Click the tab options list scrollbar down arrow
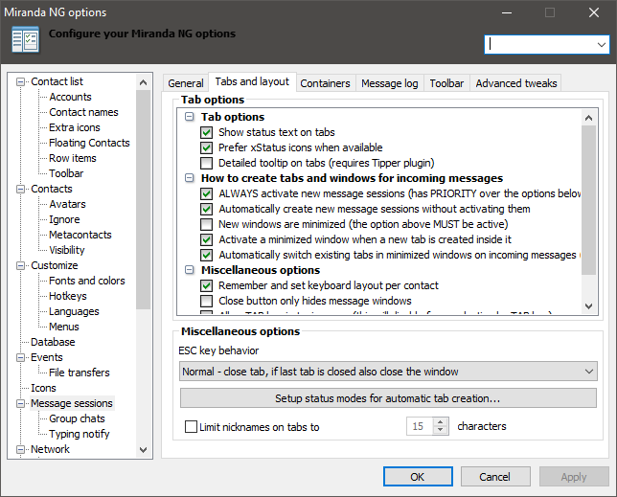The image size is (617, 497). click(588, 305)
